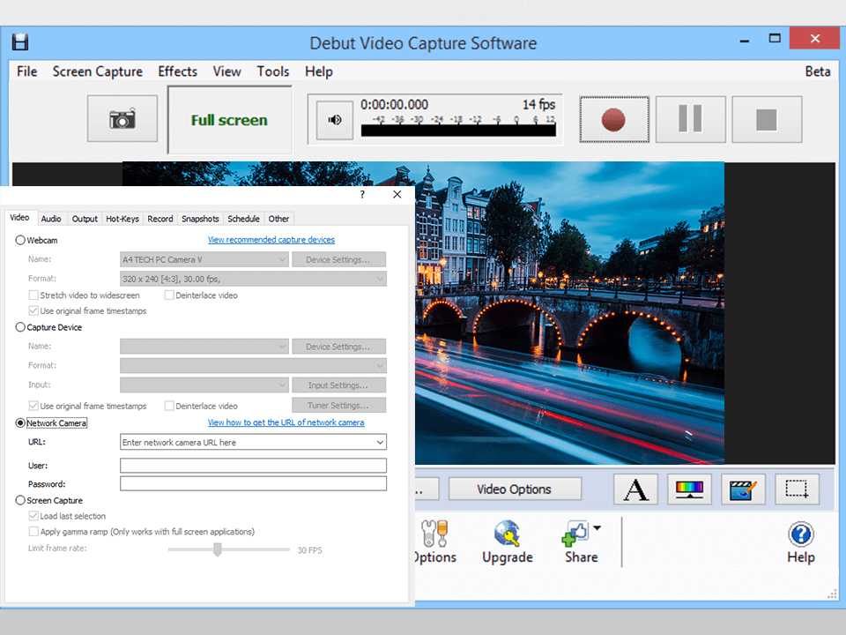This screenshot has width=846, height=635.
Task: Click the Share thumbs-up icon
Action: [x=575, y=534]
